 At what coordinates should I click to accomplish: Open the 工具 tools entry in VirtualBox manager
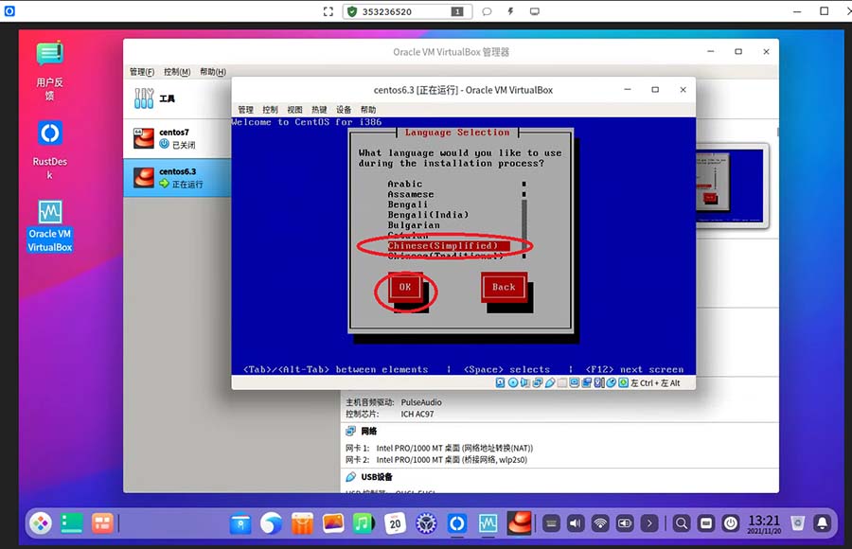coord(177,99)
